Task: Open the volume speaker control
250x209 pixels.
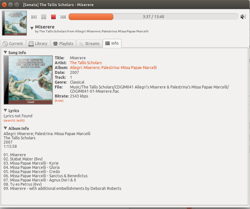Action: pyautogui.click(x=243, y=17)
